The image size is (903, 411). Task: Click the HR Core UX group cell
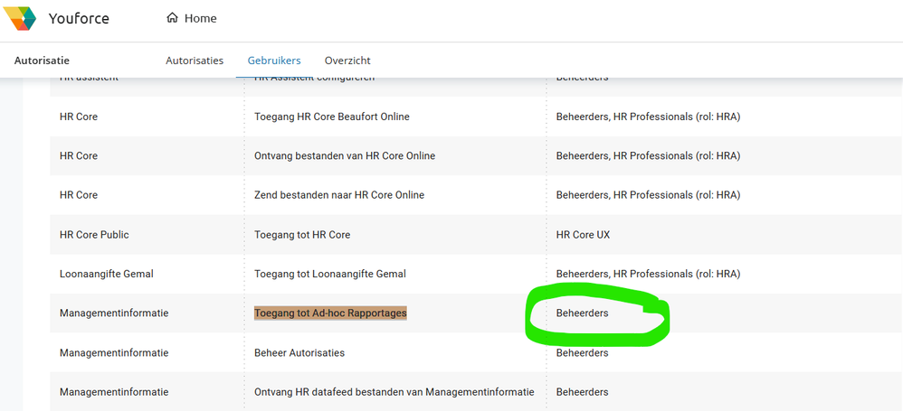pyautogui.click(x=583, y=235)
